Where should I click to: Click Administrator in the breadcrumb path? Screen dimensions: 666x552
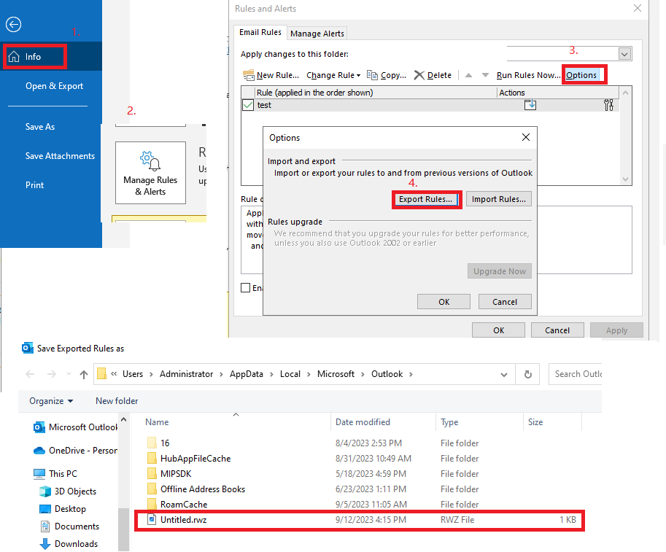186,374
